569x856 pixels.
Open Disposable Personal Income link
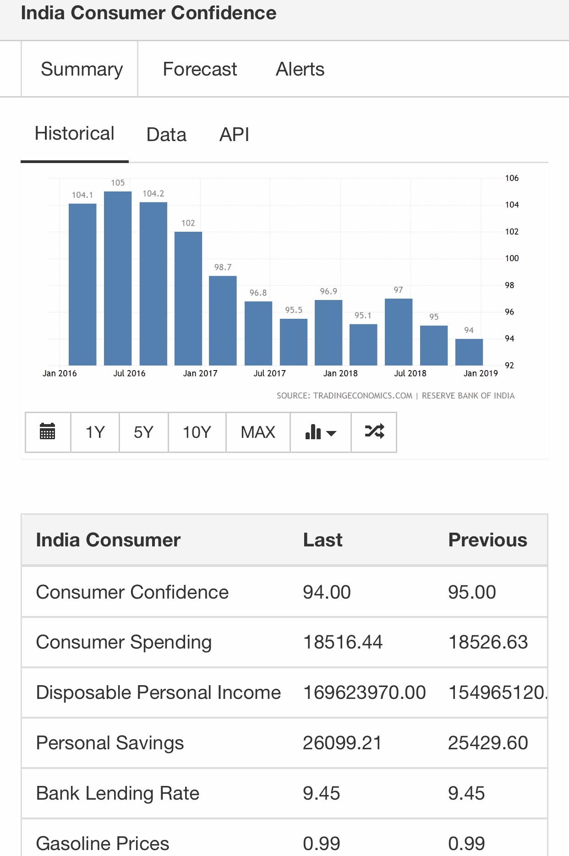(x=158, y=692)
